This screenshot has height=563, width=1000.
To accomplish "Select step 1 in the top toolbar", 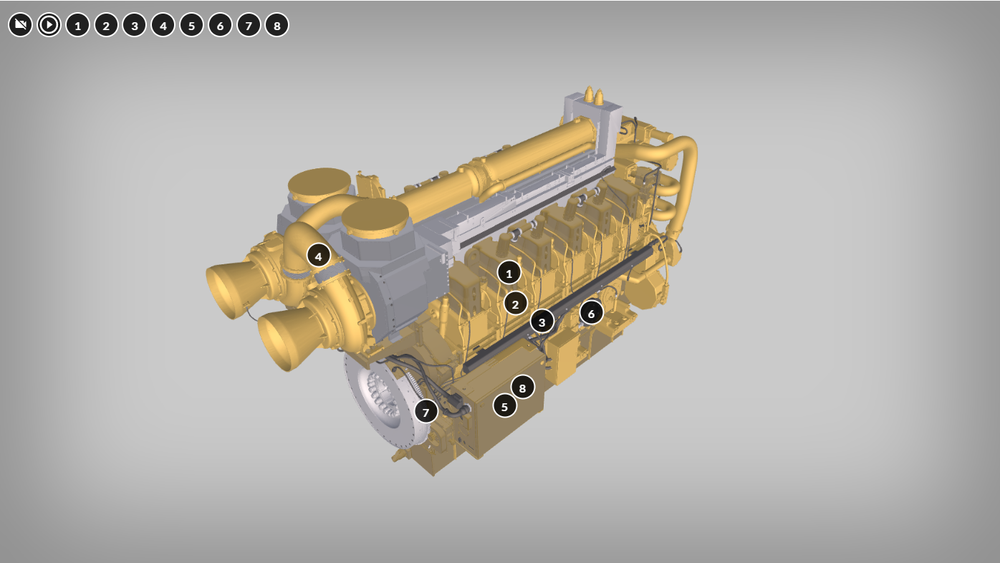I will pos(77,25).
